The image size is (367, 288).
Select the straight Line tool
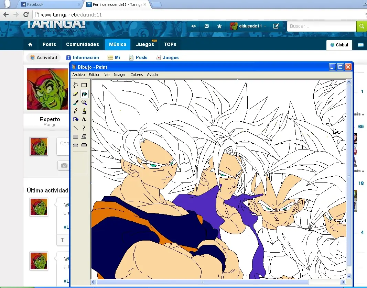75,128
